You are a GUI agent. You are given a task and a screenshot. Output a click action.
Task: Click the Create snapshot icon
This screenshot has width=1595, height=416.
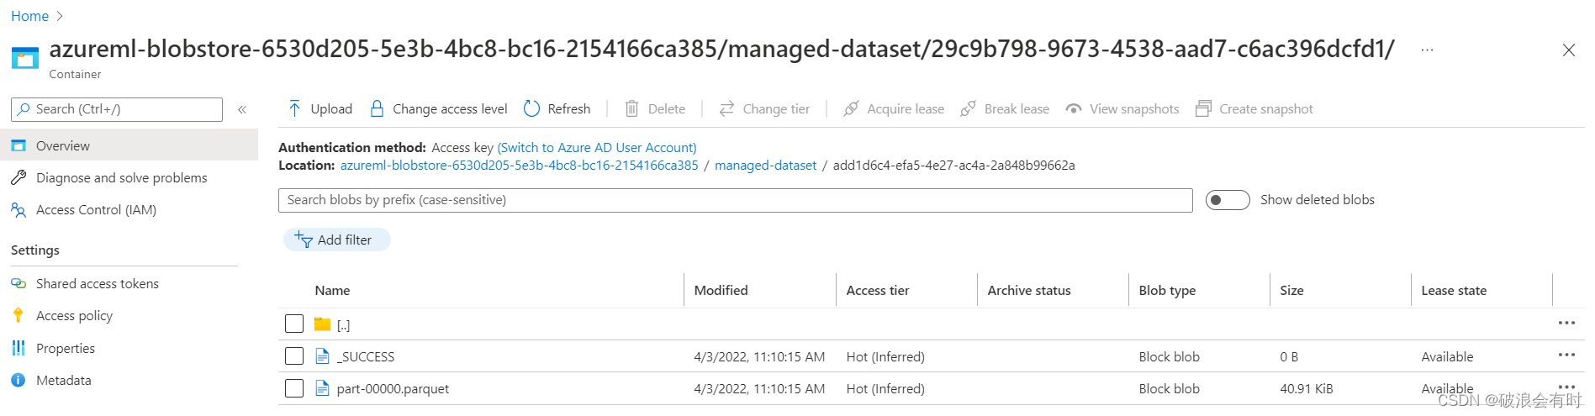tap(1203, 108)
